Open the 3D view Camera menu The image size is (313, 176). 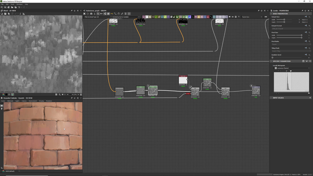pyautogui.click(x=24, y=101)
